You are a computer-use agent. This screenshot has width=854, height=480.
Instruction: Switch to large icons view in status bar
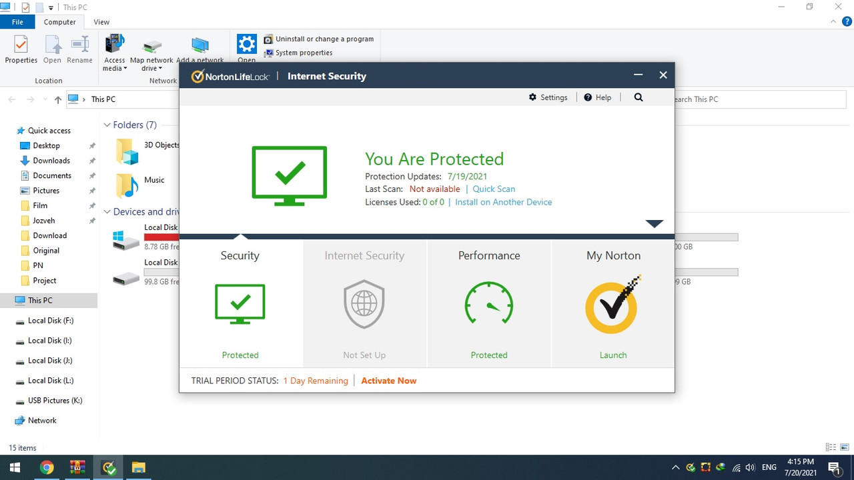click(844, 447)
